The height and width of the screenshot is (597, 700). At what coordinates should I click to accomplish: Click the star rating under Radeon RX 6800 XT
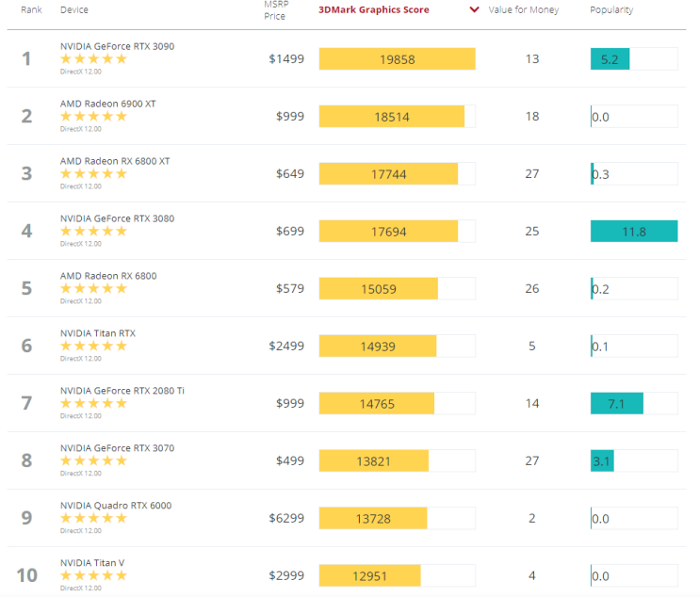(x=94, y=173)
